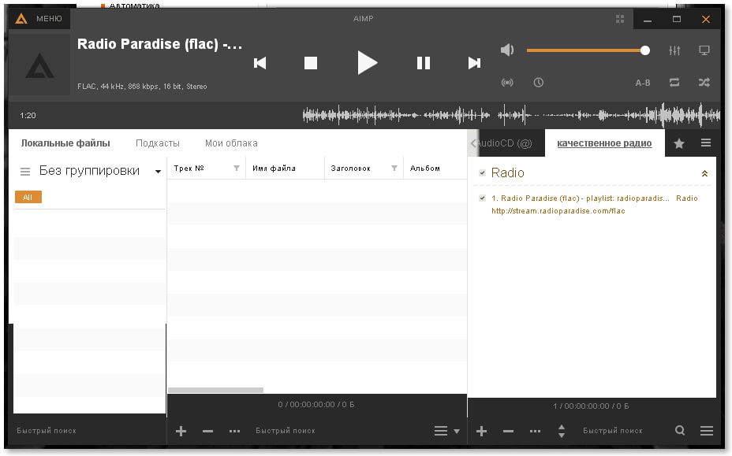Open the playlist sorting up-down arrows
The width and height of the screenshot is (732, 456).
coord(562,431)
